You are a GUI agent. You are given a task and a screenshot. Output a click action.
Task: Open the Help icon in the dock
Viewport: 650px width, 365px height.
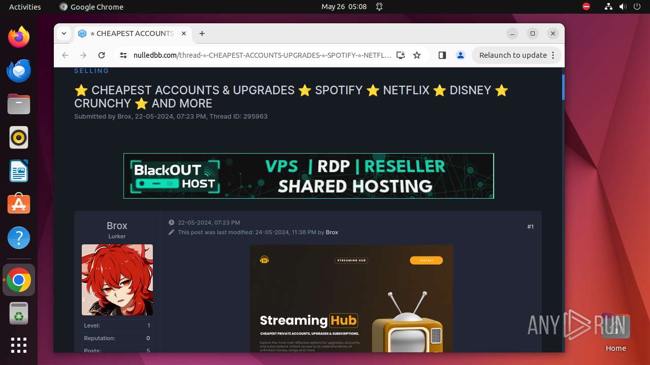pos(19,238)
